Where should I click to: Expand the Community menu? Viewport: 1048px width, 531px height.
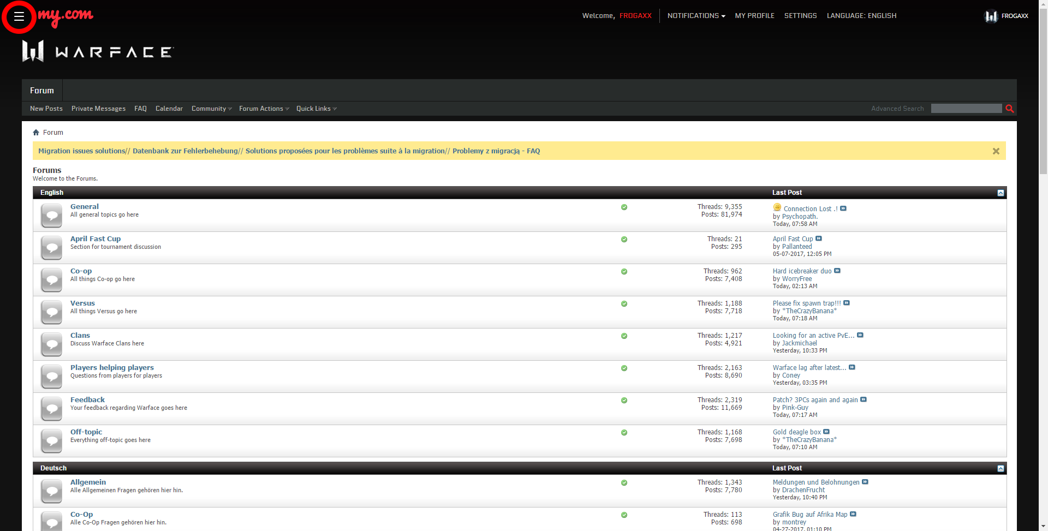tap(211, 109)
